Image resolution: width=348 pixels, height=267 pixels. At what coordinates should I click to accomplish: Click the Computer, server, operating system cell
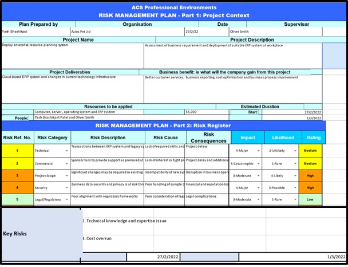click(89, 112)
